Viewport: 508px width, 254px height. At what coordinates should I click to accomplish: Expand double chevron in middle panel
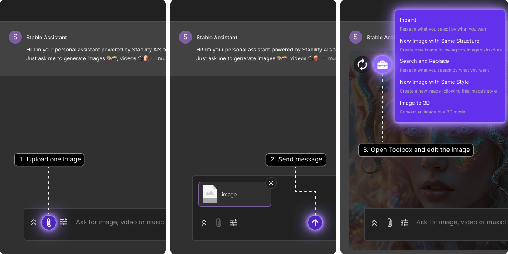click(x=204, y=223)
